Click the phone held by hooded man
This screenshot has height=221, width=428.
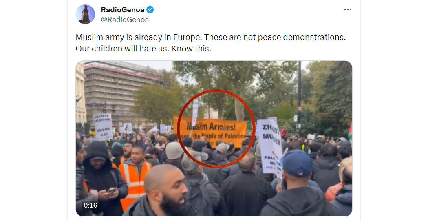111,190
